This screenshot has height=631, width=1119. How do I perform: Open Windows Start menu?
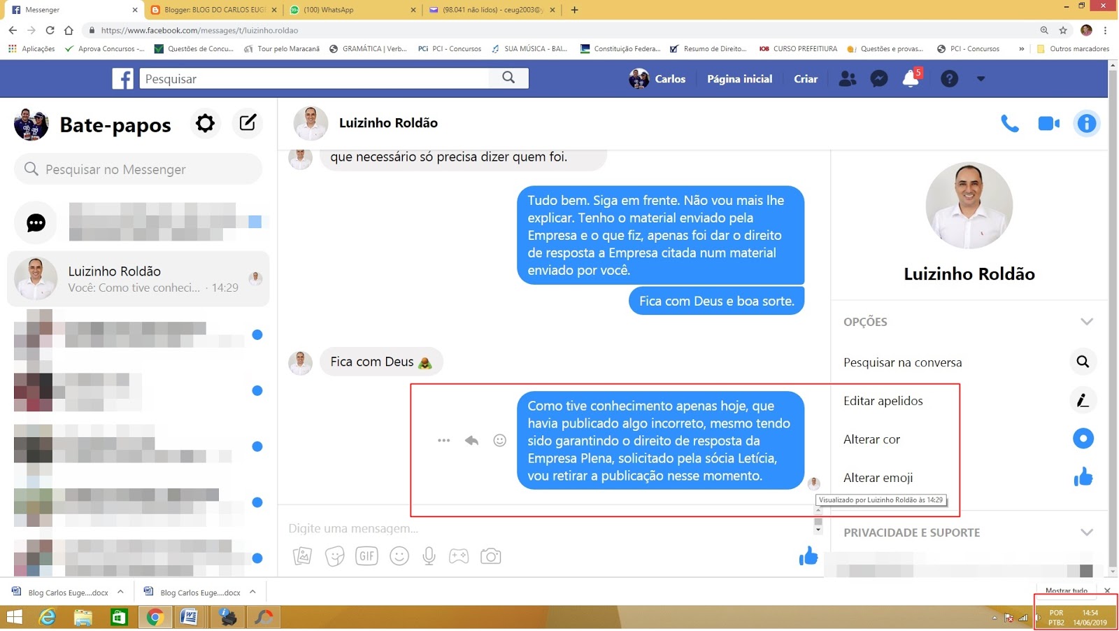tap(14, 617)
